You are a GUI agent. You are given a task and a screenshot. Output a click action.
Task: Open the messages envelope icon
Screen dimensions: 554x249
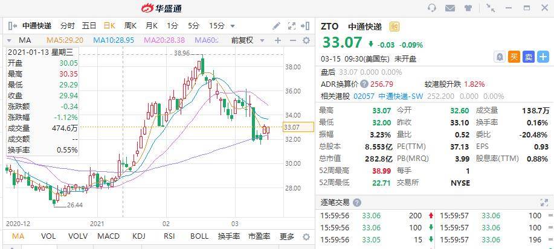[x=449, y=8]
